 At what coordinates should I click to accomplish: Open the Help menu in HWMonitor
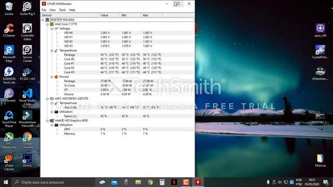point(72,10)
